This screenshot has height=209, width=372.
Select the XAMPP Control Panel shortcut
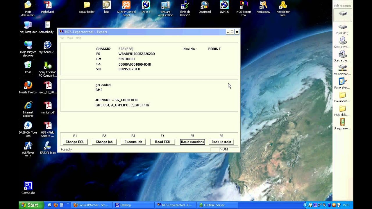[x=126, y=9]
